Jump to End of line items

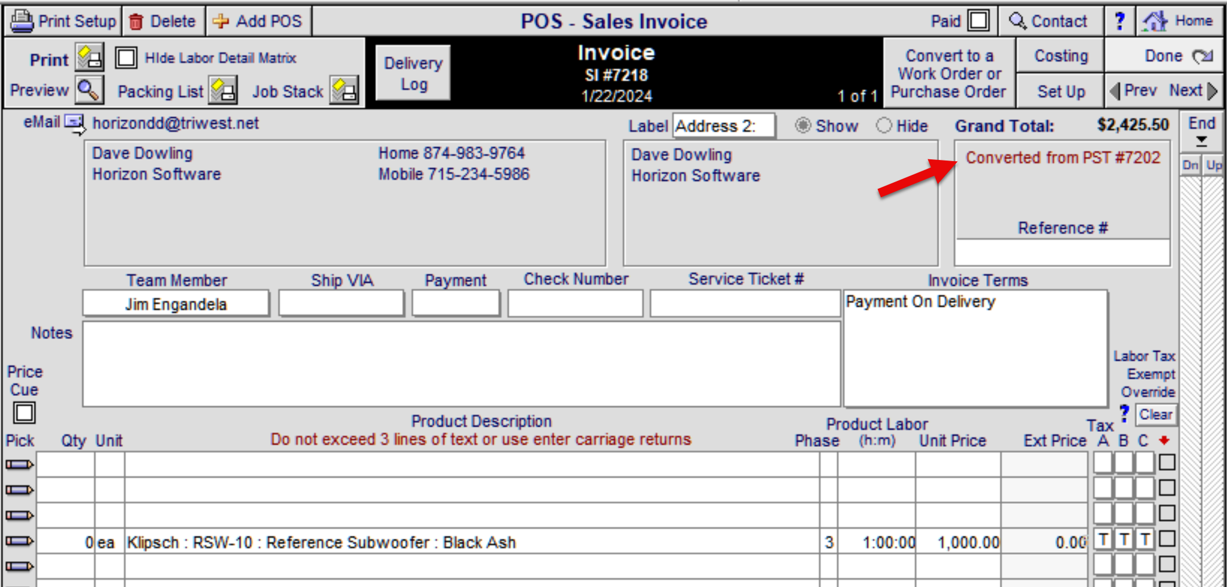coord(1201,131)
